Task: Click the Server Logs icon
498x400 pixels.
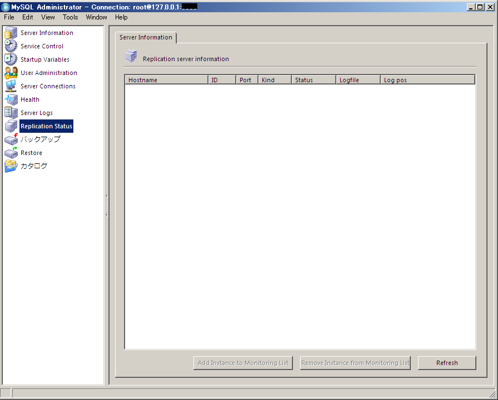Action: (x=11, y=113)
